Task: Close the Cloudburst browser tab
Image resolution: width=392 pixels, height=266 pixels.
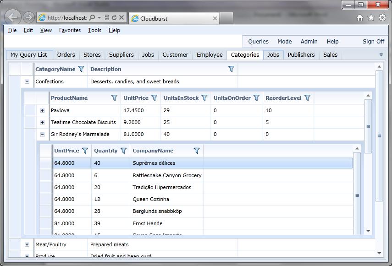Action: pos(215,18)
